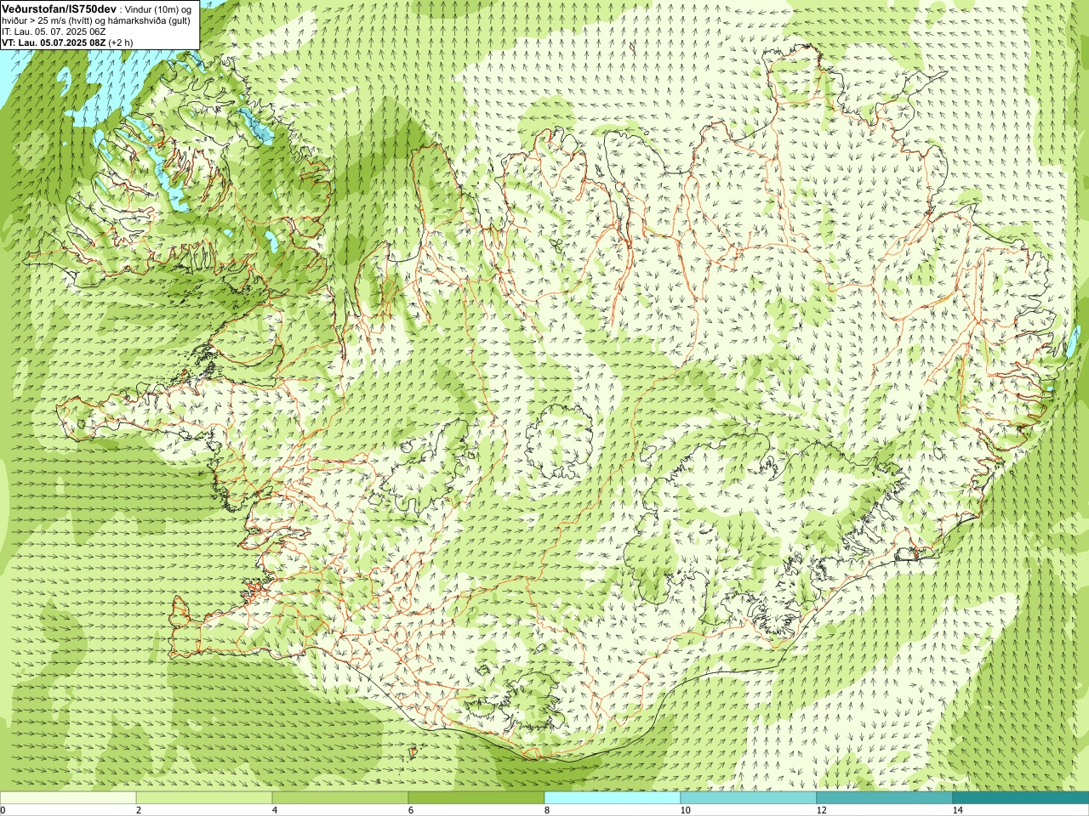1089x816 pixels.
Task: Click the '4' label on the color scale
Action: click(x=275, y=810)
